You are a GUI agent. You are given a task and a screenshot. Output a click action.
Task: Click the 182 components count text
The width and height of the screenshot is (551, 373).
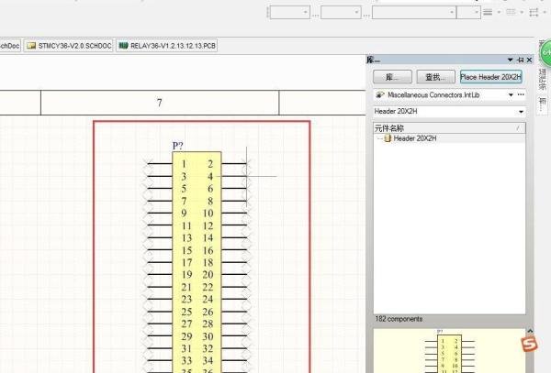[399, 319]
